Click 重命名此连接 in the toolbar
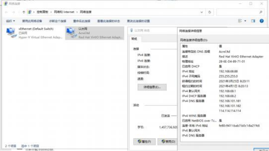Viewport: 269px width, 151px height. tap(82, 21)
